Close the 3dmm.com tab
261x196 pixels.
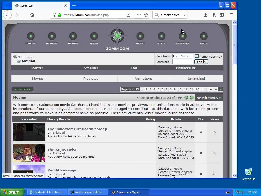click(x=65, y=6)
